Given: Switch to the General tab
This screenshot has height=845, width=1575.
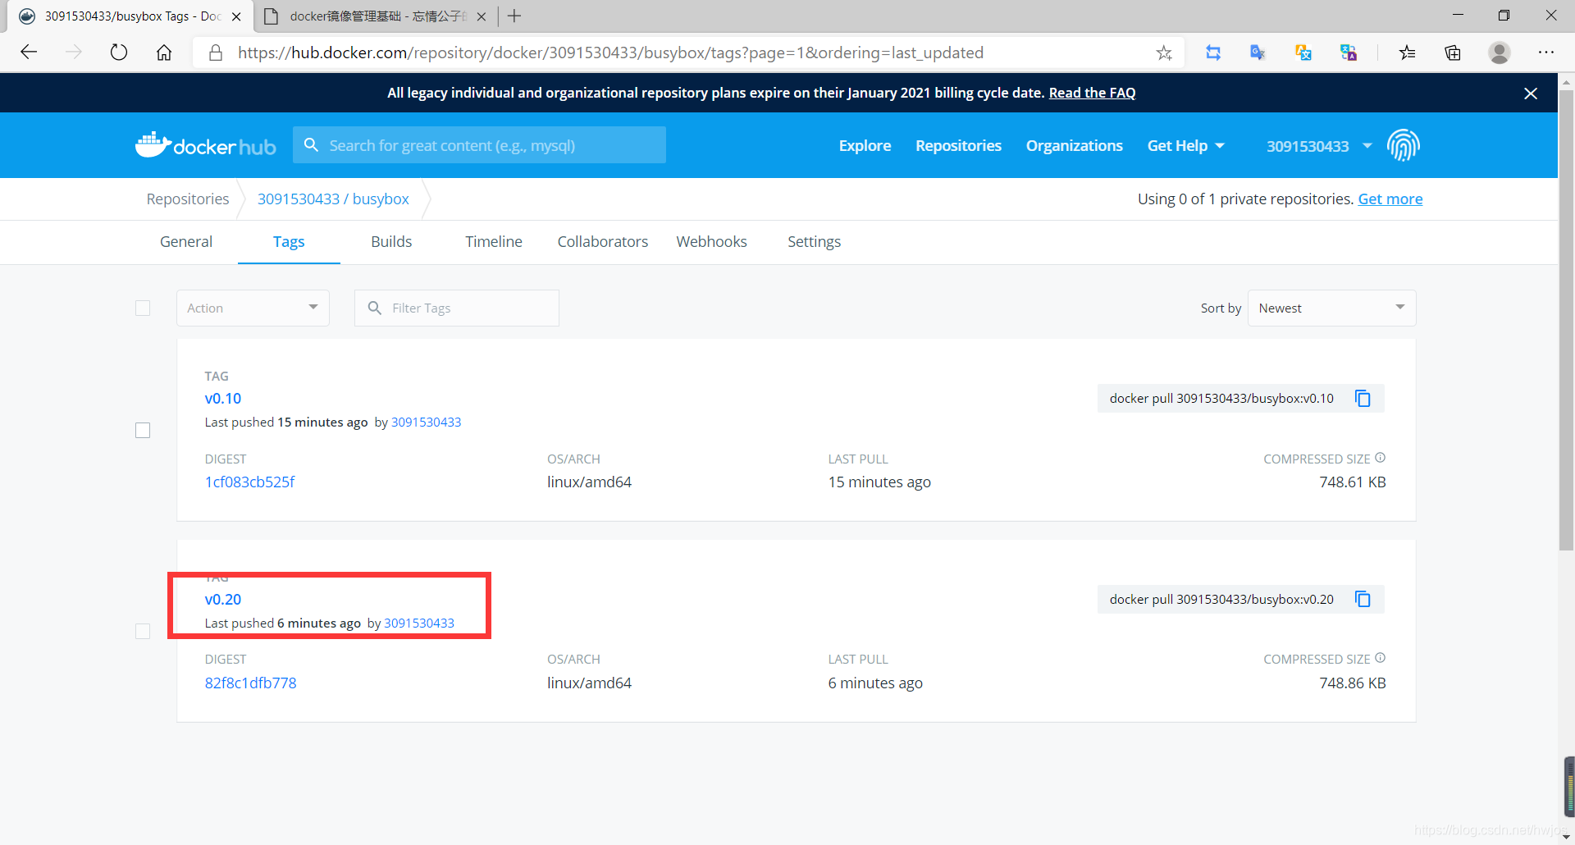Looking at the screenshot, I should [186, 242].
